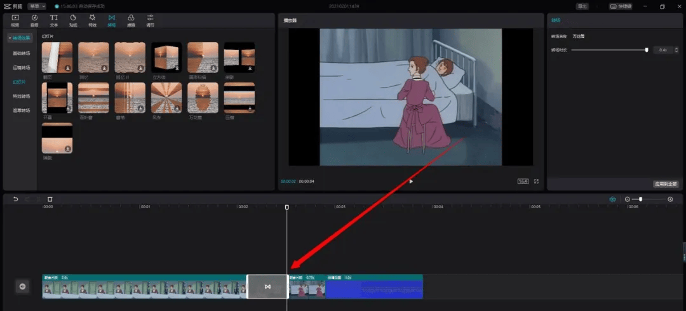Play the preview in the player
686x311 pixels.
click(411, 181)
